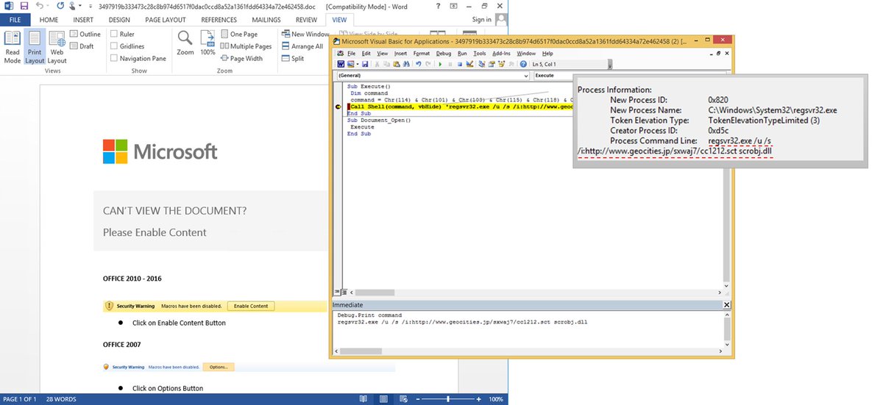Enable the Navigation Pane checkbox
Viewport: 883px width, 405px height.
click(x=113, y=59)
